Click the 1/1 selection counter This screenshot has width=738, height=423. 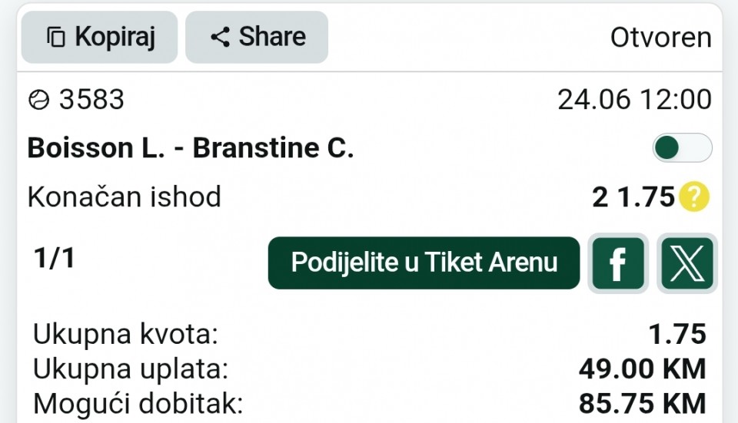pos(54,258)
